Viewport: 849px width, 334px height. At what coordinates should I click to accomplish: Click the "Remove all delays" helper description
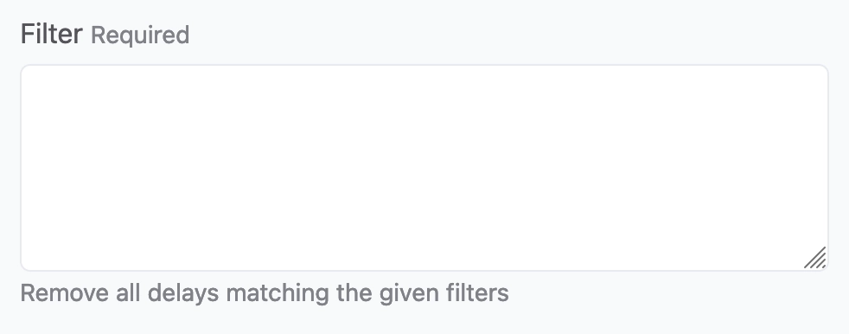coord(265,293)
